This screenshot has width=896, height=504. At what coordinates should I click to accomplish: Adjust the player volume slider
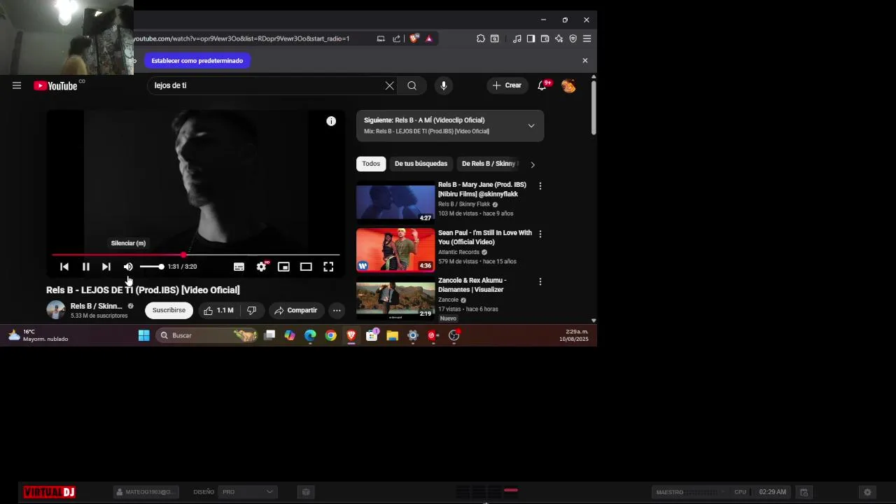[x=151, y=267]
